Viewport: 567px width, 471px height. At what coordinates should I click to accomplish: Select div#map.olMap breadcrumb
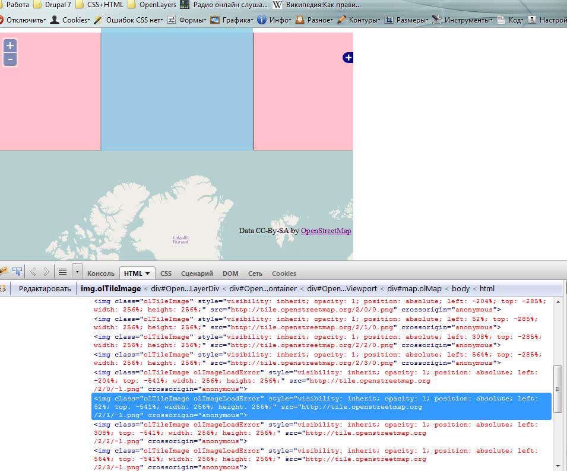coord(414,289)
